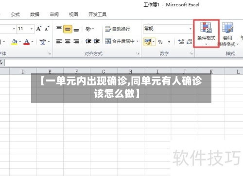243x176 pixels.
Task: Click the 文 phonetic guide icon
Action: [x=42, y=42]
